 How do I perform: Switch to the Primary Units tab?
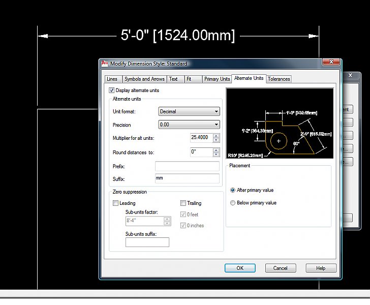pyautogui.click(x=217, y=79)
